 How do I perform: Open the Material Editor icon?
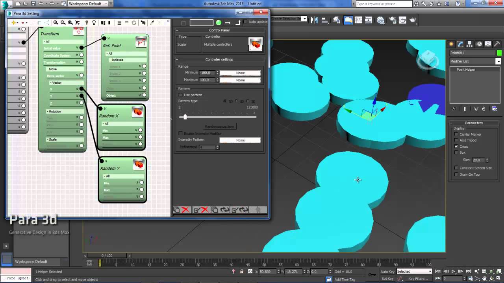point(380,20)
